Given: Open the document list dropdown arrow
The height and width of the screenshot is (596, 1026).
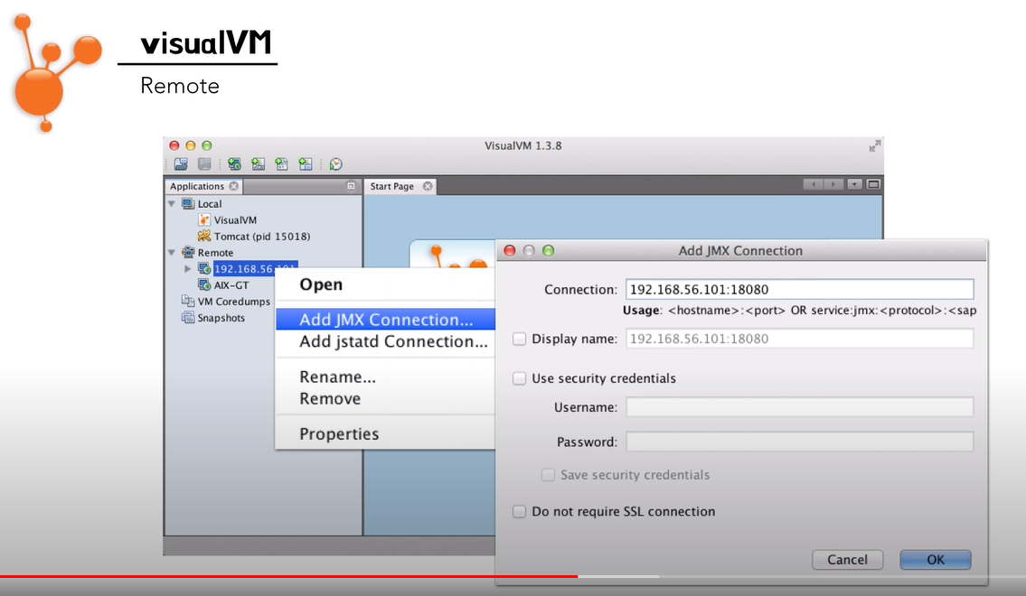Looking at the screenshot, I should tap(854, 184).
